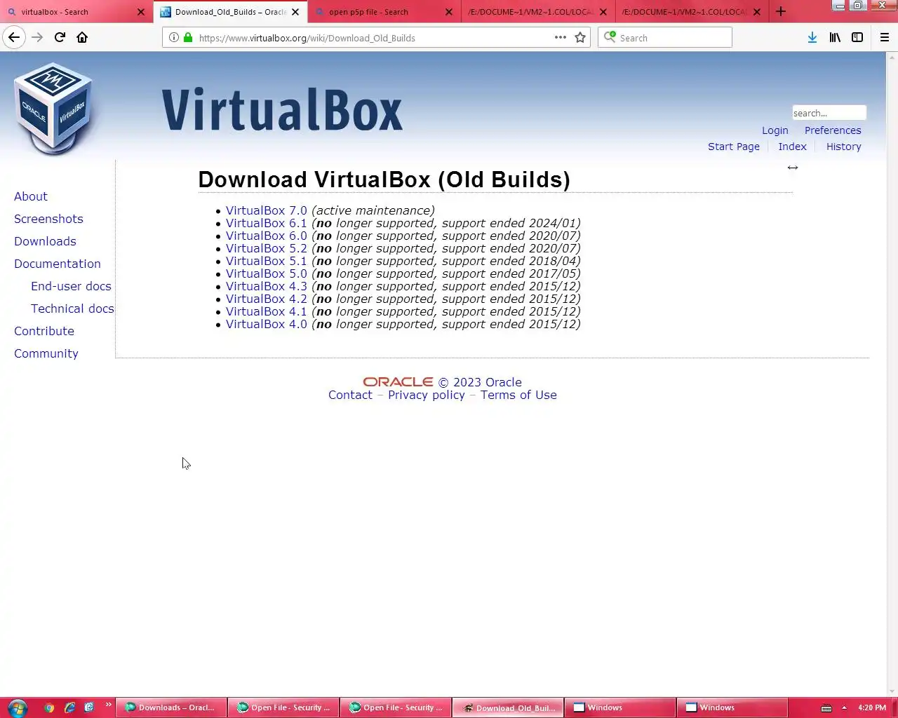
Task: Open the Privacy policy footer link
Action: (427, 395)
